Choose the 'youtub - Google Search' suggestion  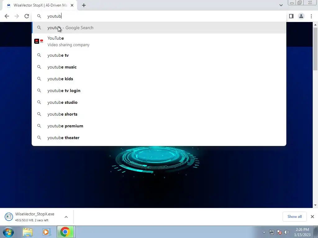point(159,28)
